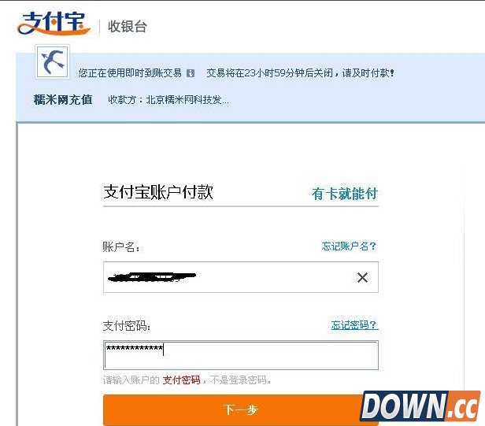Select the 支付宝账户付款 tab heading
This screenshot has height=426, width=485.
click(158, 192)
